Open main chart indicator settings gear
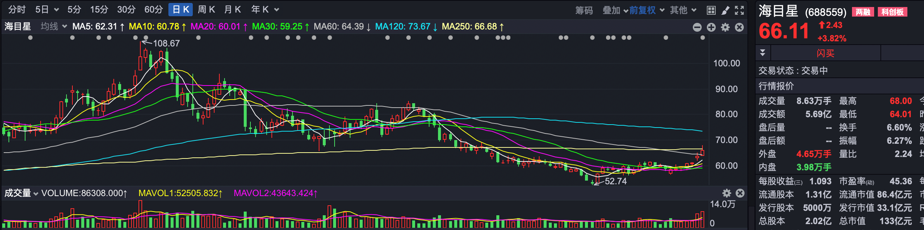Viewport: 924px width, 230px height. point(725,27)
